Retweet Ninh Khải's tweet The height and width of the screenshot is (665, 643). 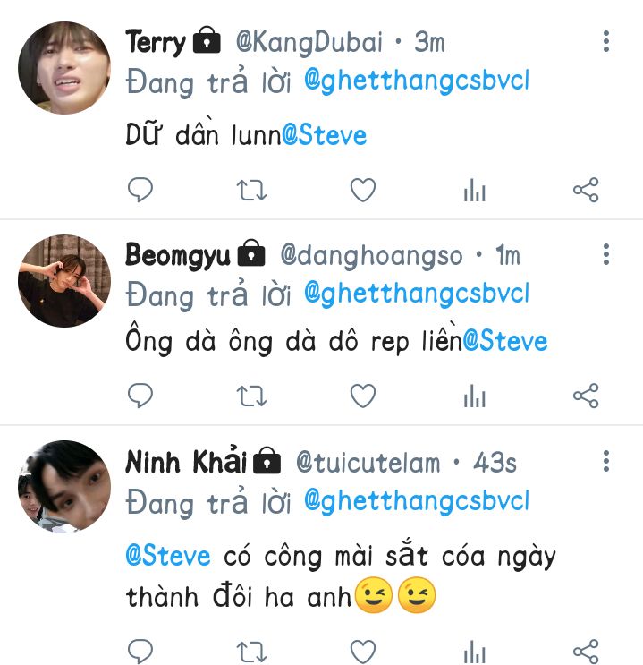pos(251,652)
